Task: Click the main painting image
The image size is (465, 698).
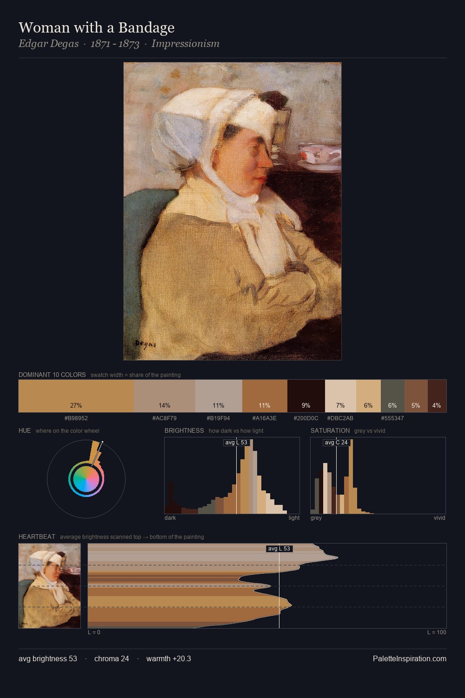Action: click(x=232, y=211)
